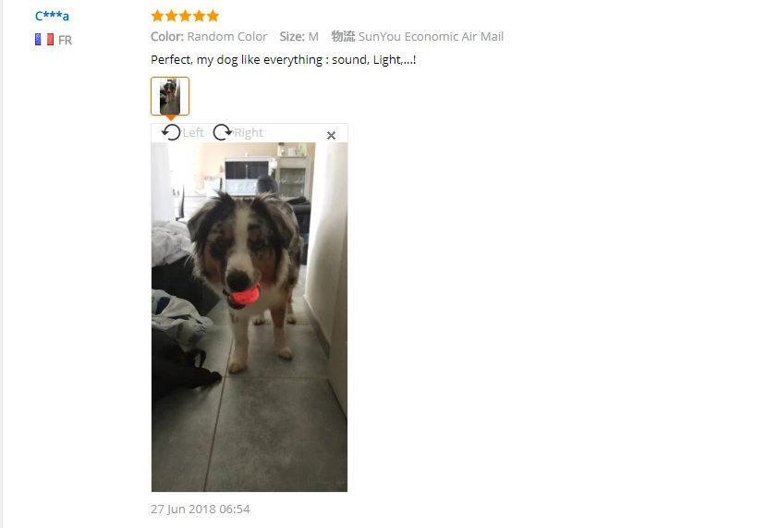The image size is (767, 528).
Task: Click the FR country label
Action: (x=65, y=40)
